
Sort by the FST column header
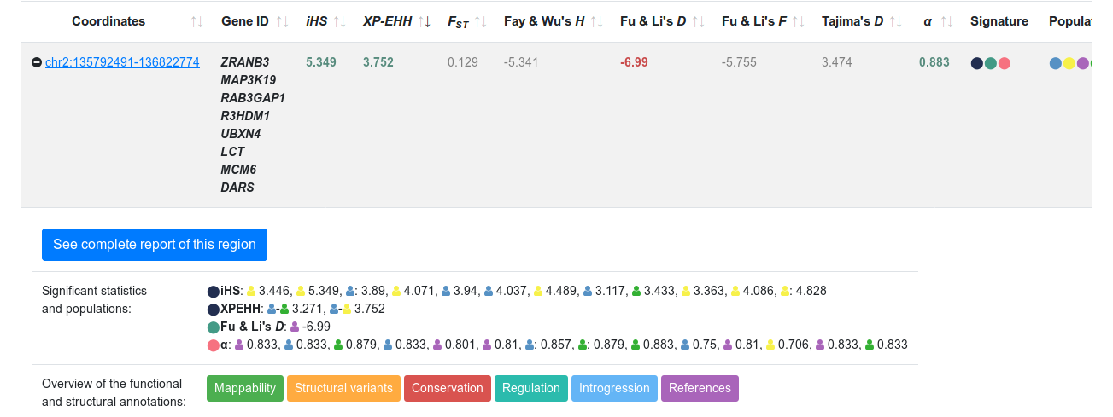(480, 21)
